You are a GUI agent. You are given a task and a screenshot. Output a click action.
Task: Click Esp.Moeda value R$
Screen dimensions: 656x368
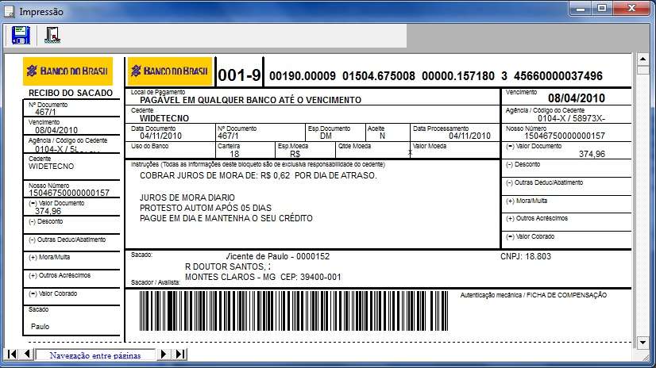(x=295, y=154)
